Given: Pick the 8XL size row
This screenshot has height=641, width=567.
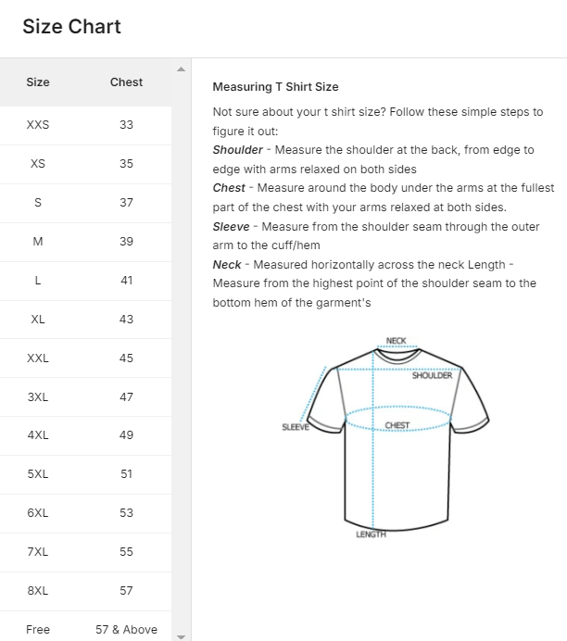Looking at the screenshot, I should click(x=85, y=591).
